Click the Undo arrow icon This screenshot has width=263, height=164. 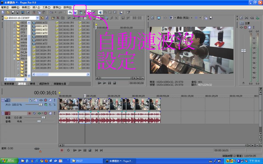point(52,12)
